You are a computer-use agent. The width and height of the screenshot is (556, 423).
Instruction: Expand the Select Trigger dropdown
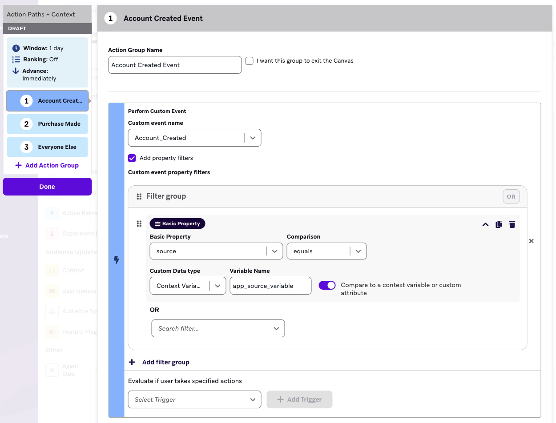(194, 399)
